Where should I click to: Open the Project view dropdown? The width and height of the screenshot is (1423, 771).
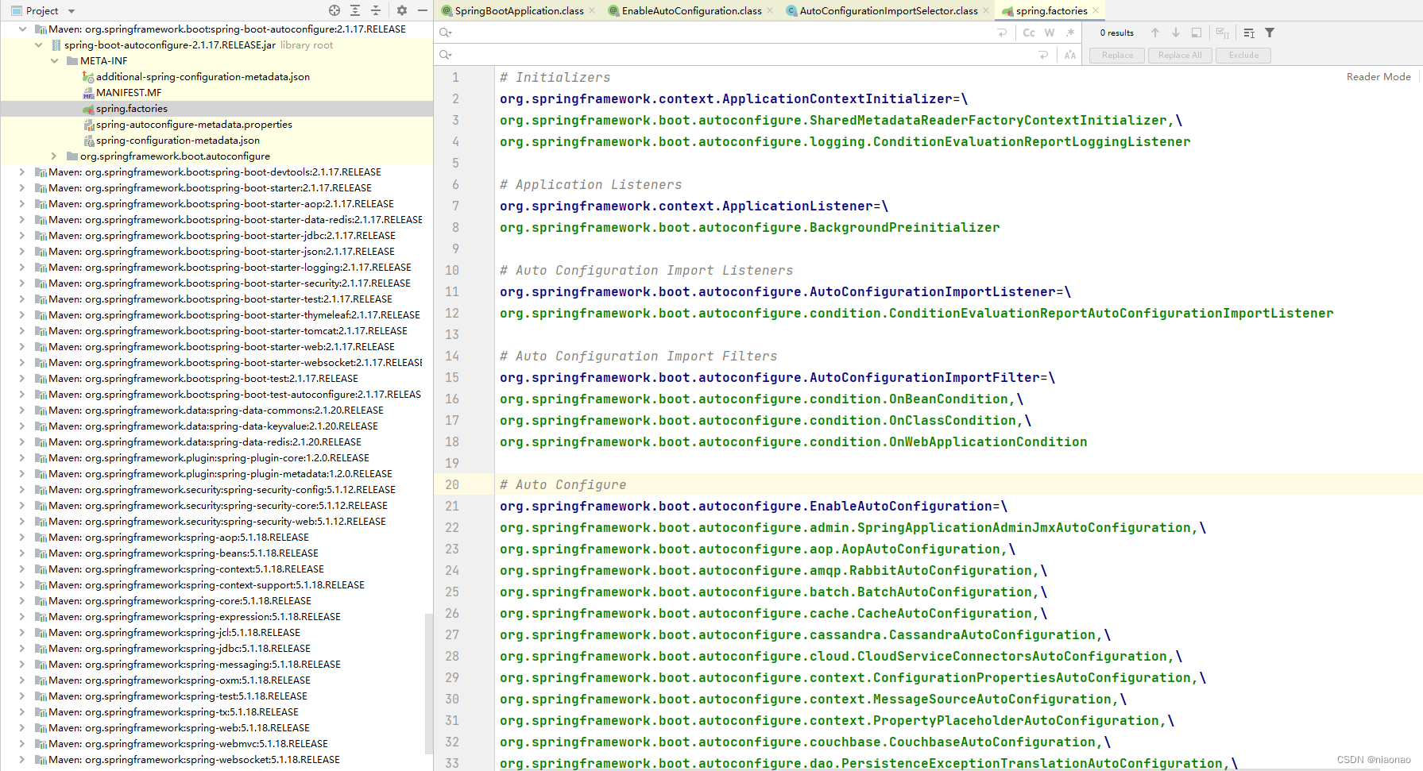(x=71, y=11)
